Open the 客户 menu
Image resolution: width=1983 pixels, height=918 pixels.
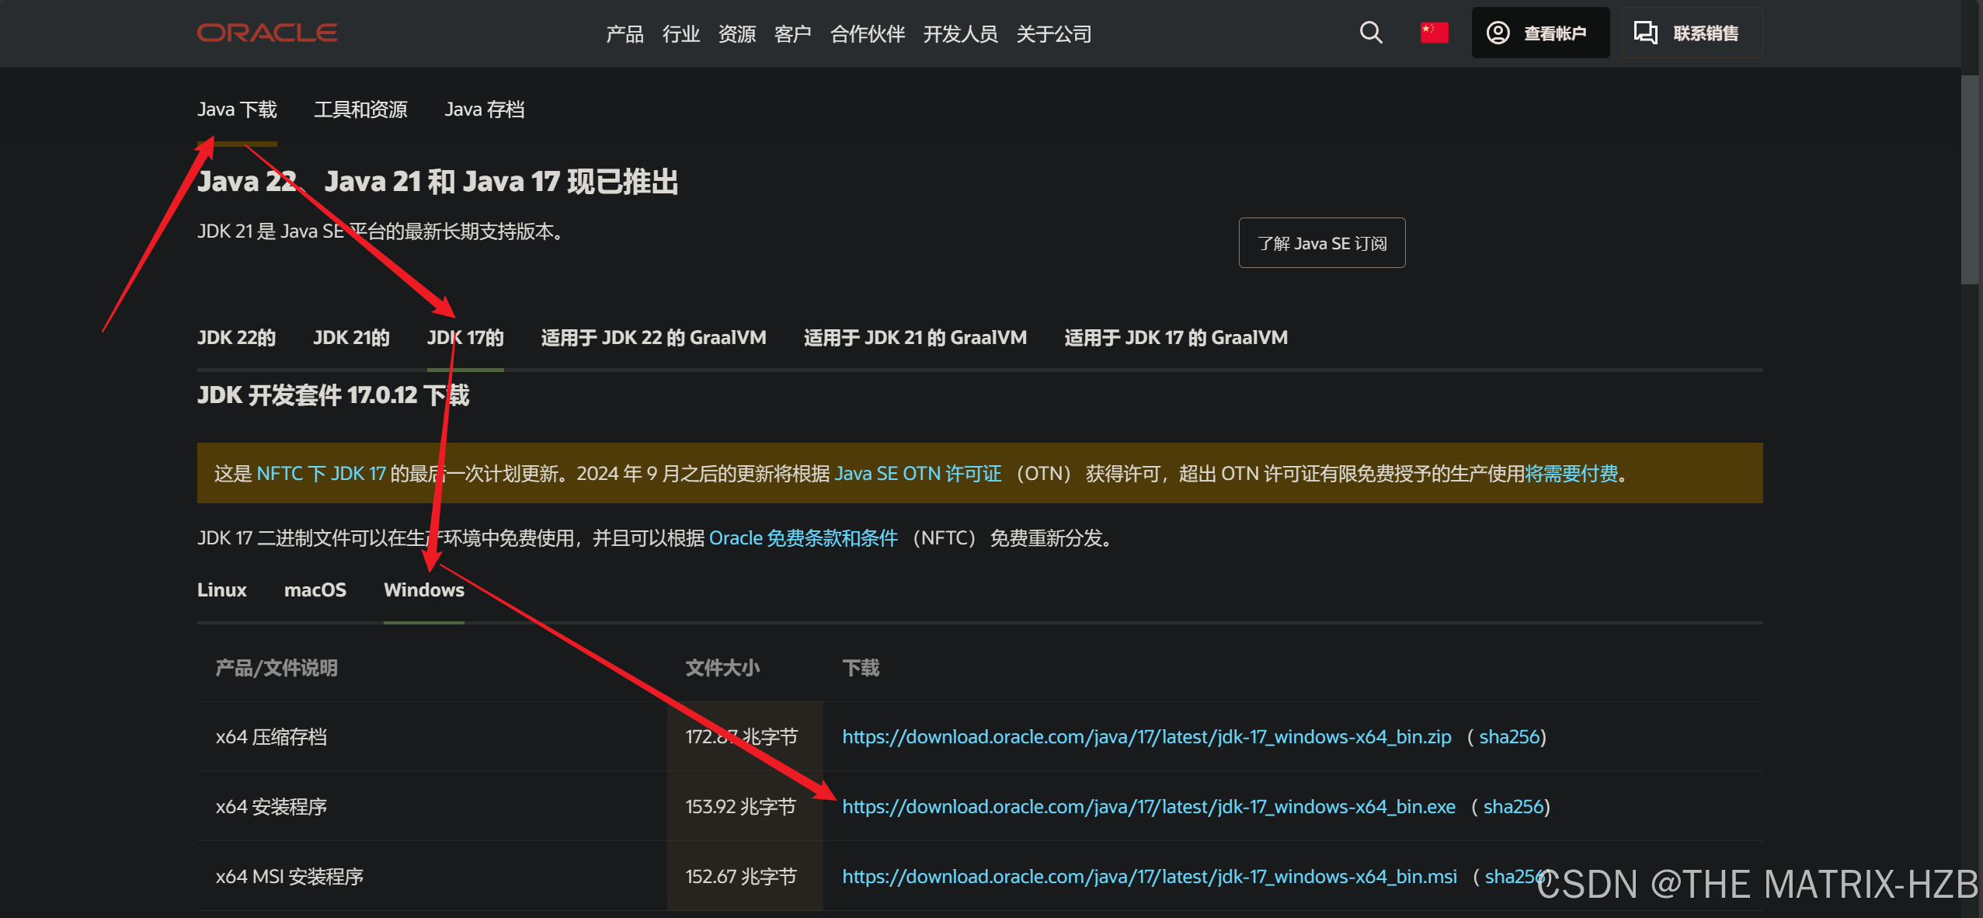coord(793,34)
